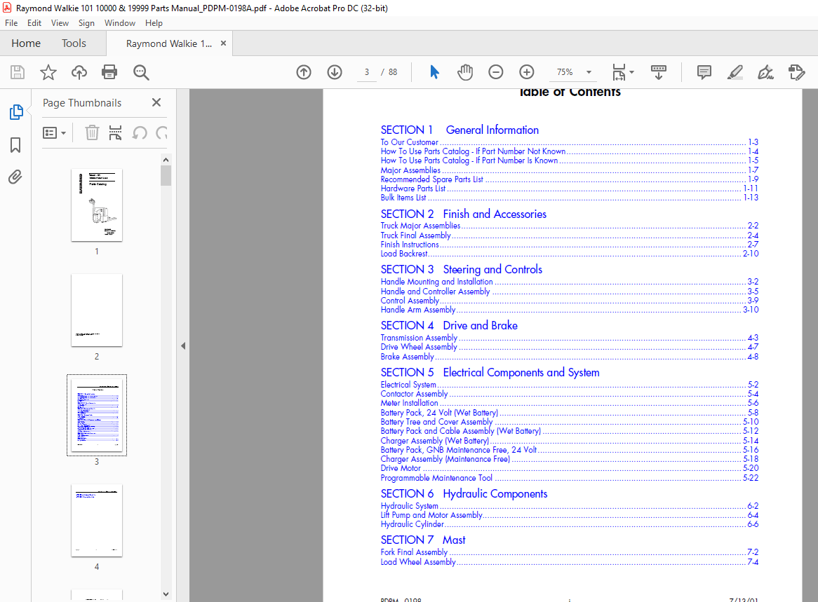Open SECTION 1 General Information link

tap(460, 130)
